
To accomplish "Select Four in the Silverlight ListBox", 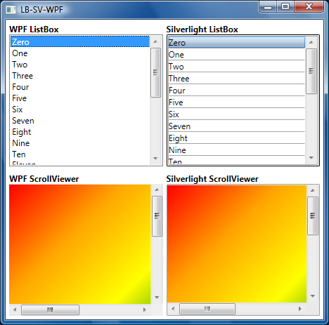I will pos(236,90).
